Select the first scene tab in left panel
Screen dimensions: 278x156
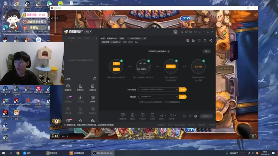coord(71,38)
